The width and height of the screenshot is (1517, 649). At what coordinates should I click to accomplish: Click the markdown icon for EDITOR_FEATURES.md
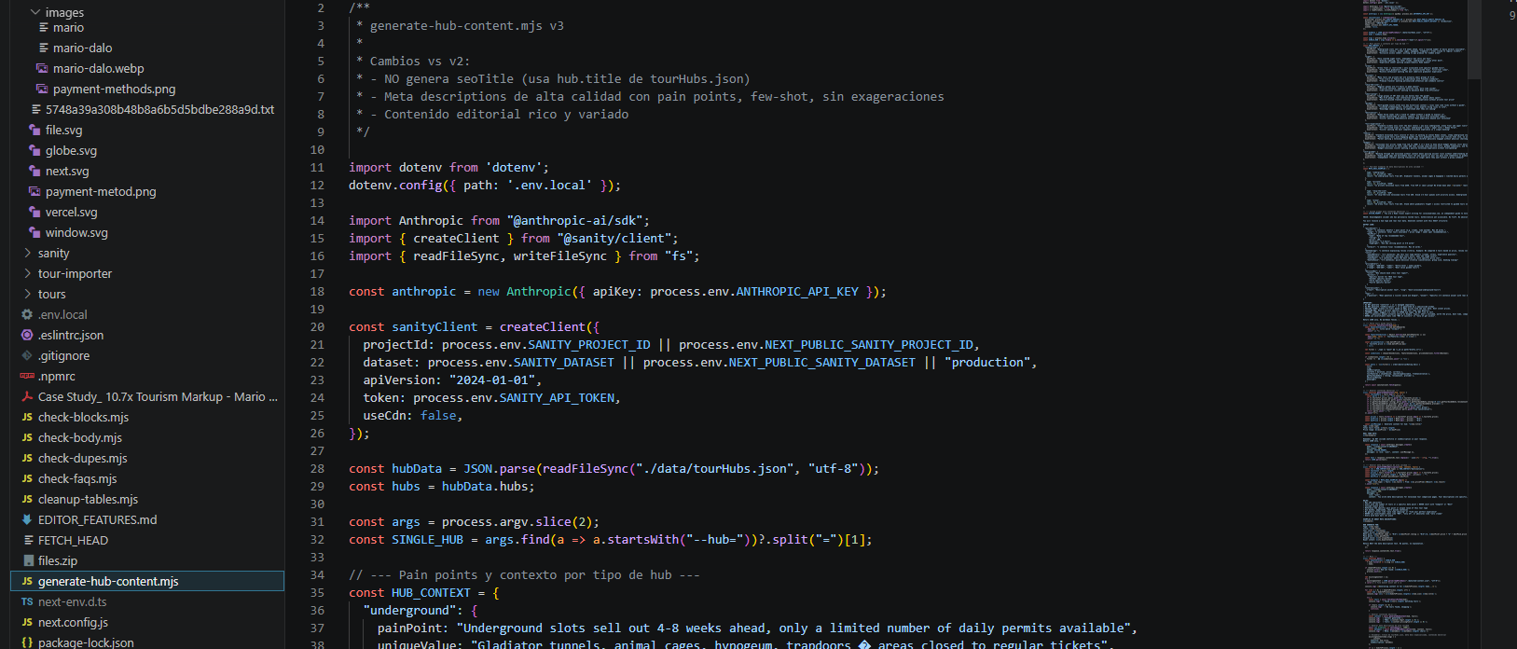(27, 520)
